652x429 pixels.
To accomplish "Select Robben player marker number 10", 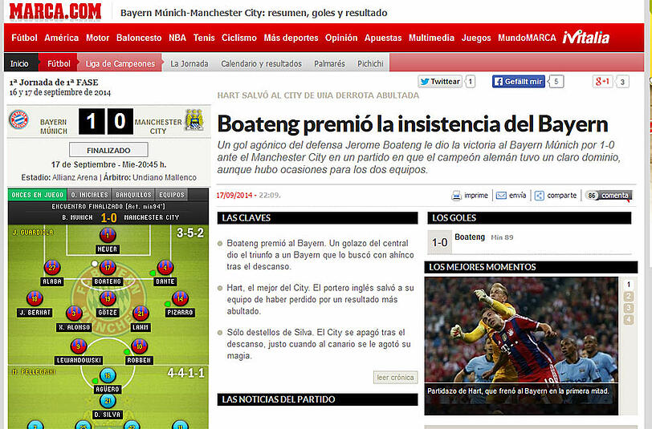I will coord(139,346).
